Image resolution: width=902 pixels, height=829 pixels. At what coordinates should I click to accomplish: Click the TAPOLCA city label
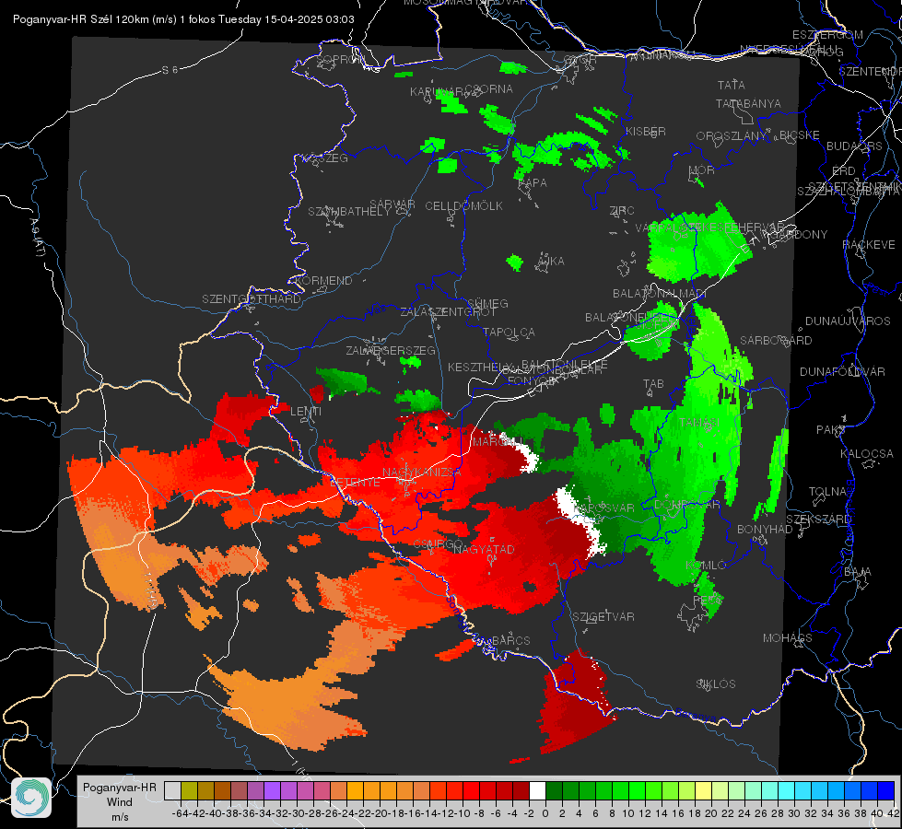[x=509, y=333]
